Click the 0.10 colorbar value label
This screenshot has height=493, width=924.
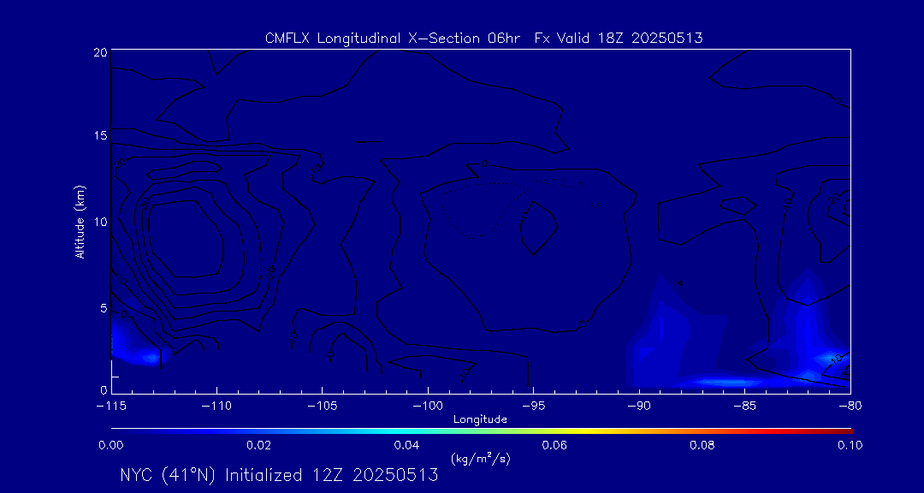coord(849,445)
